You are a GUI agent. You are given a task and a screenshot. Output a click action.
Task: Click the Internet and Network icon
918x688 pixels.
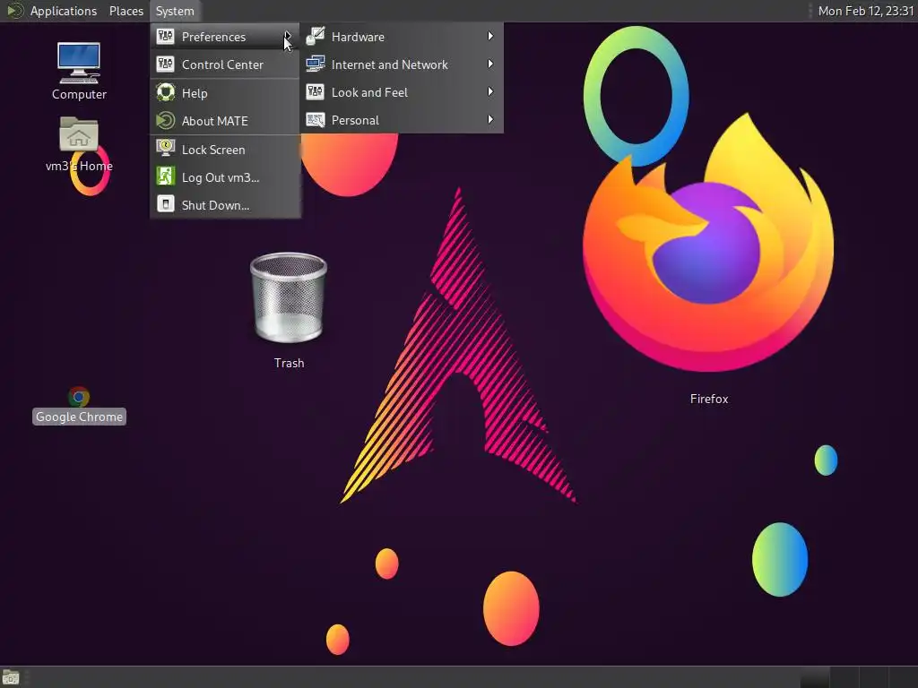coord(315,64)
